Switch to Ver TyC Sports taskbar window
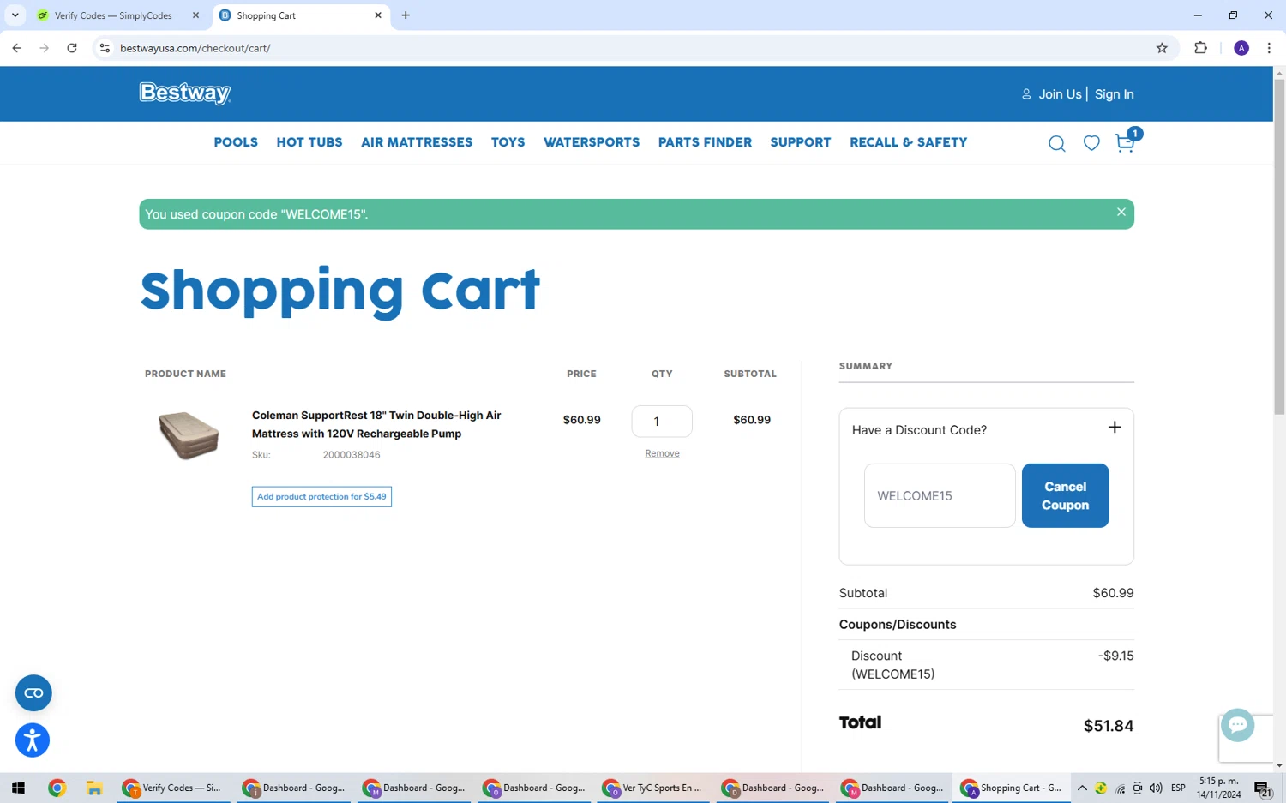This screenshot has height=803, width=1286. tap(654, 788)
